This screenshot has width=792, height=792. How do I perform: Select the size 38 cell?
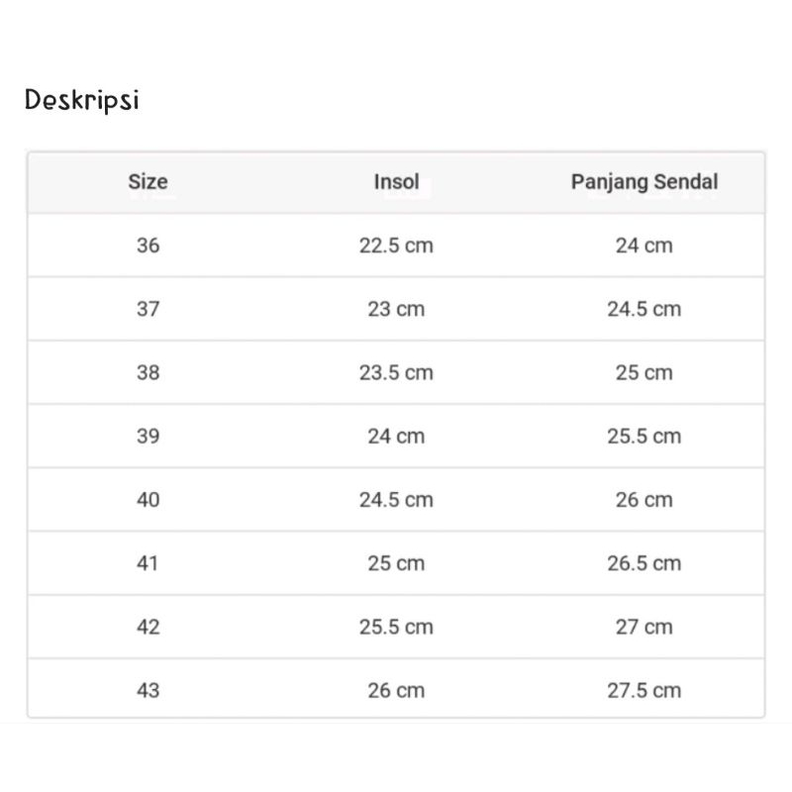(148, 373)
